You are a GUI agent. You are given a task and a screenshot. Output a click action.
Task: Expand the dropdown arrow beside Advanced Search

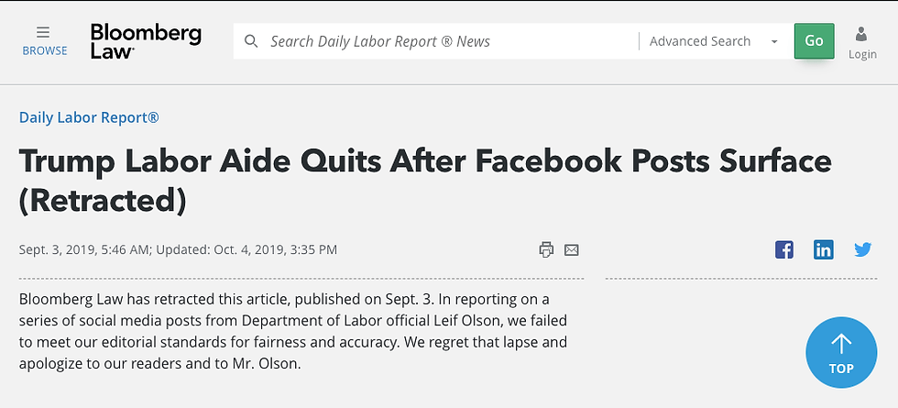774,42
